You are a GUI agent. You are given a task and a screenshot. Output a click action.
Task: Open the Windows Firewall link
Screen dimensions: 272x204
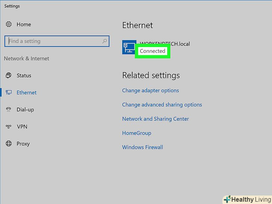point(143,147)
